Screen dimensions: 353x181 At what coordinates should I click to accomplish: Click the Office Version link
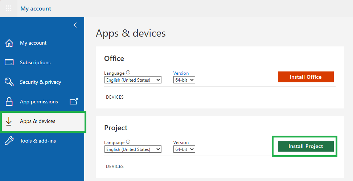tap(181, 73)
